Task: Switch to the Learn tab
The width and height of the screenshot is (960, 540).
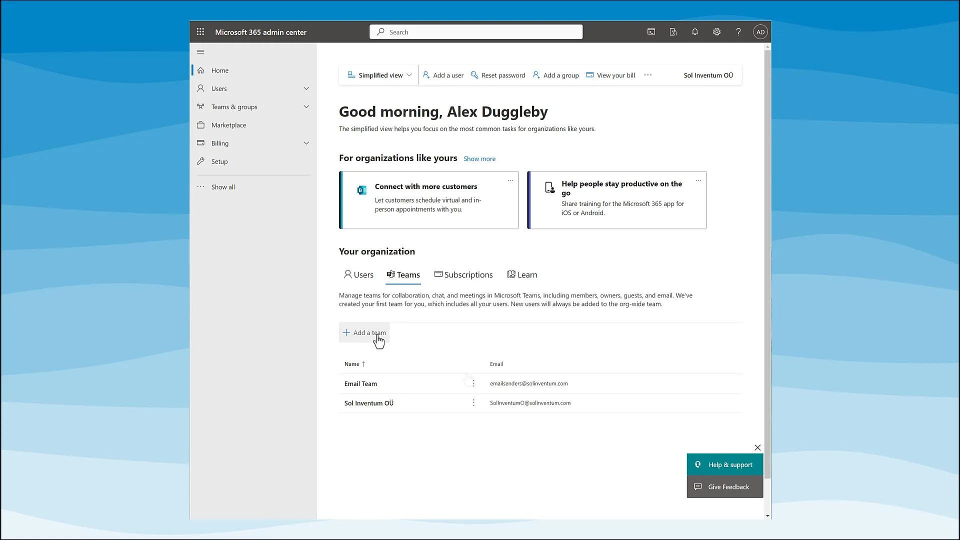Action: pyautogui.click(x=522, y=274)
